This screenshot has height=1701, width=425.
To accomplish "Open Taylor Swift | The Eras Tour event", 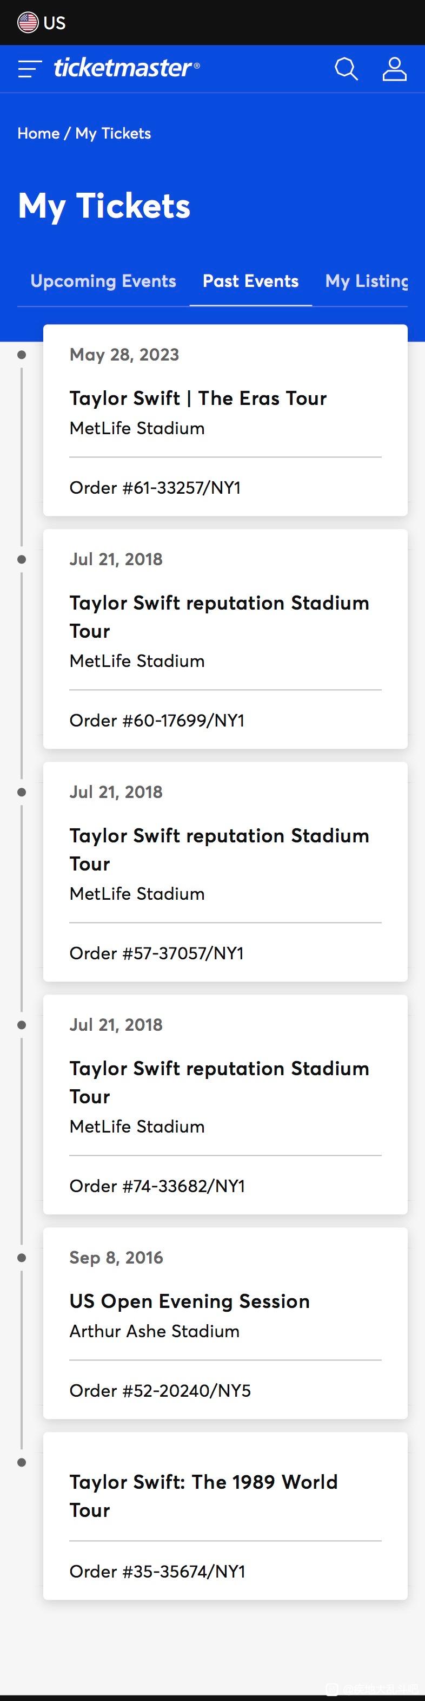I will 198,398.
